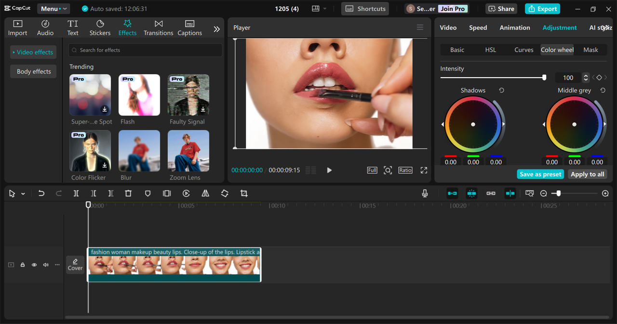This screenshot has width=617, height=324.
Task: Toggle clip linkage
Action: pos(491,193)
